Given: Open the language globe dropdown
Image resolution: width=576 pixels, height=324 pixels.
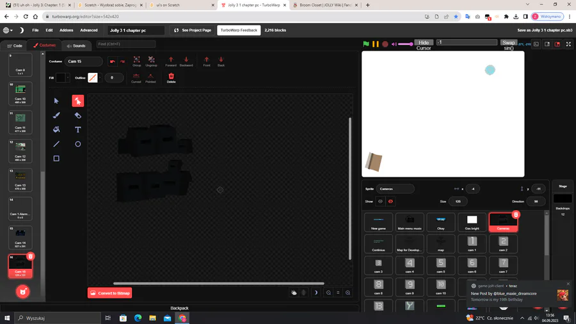Looking at the screenshot, I should point(8,30).
